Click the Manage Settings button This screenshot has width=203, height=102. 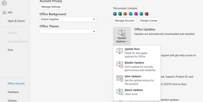coord(51,7)
